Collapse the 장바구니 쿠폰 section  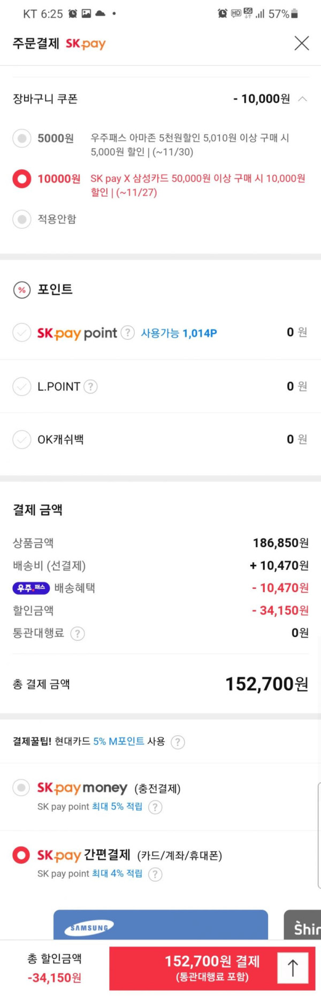[x=303, y=99]
